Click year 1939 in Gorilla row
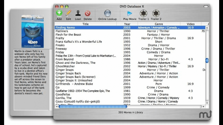Image resolution: width=223 pixels, height=125 pixels. (x=127, y=98)
